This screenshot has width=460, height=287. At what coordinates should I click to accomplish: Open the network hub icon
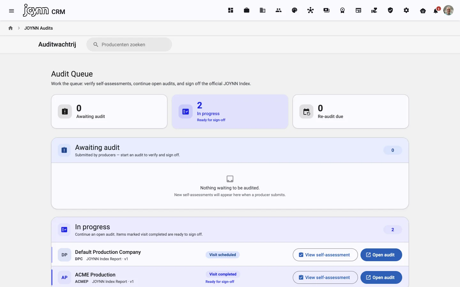point(310,11)
